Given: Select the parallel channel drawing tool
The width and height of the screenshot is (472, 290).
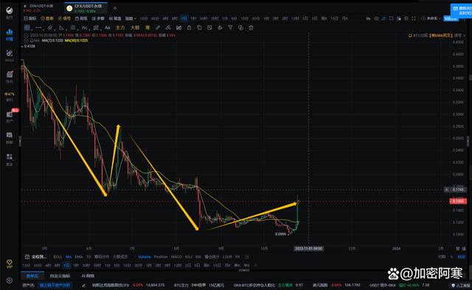Looking at the screenshot, I should [x=50, y=28].
